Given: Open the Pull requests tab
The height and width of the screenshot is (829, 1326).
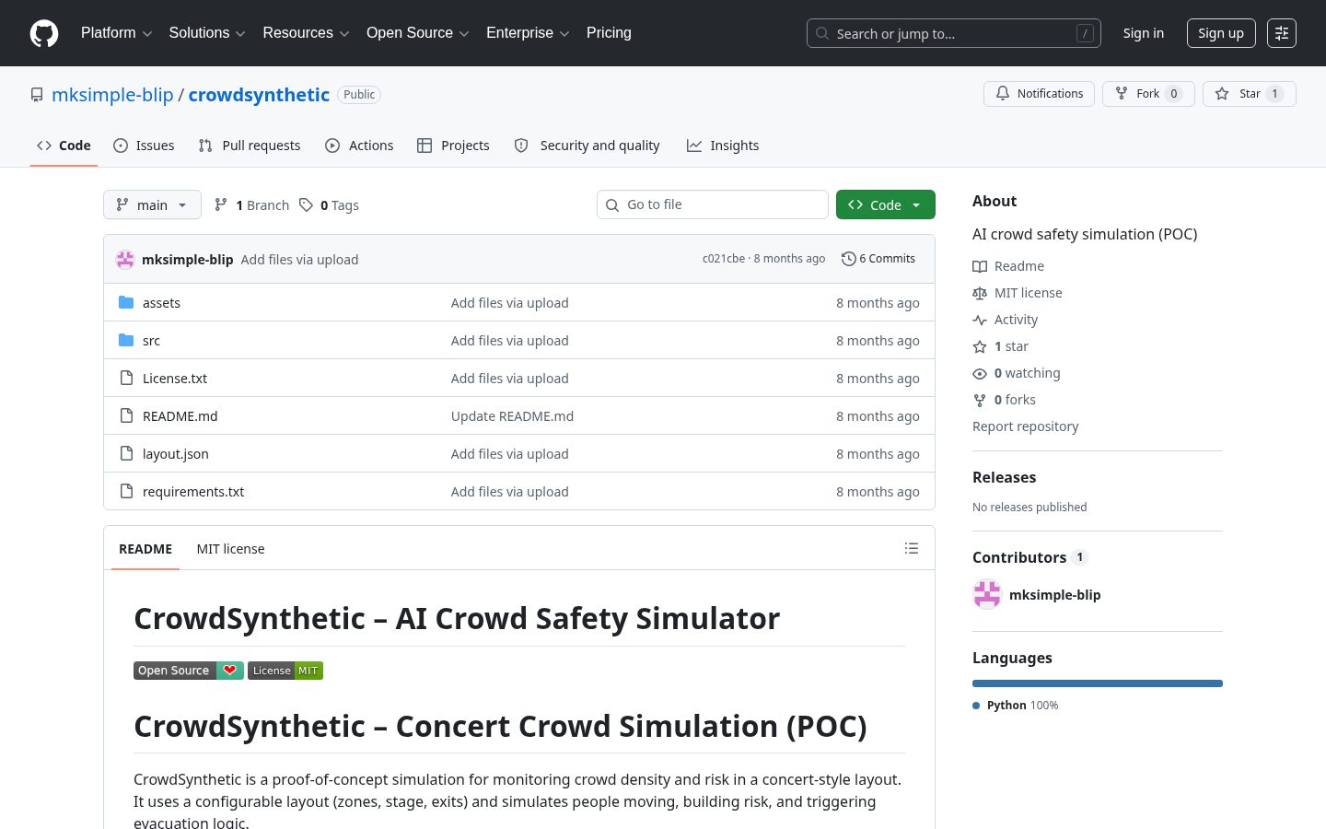Looking at the screenshot, I should pyautogui.click(x=250, y=146).
